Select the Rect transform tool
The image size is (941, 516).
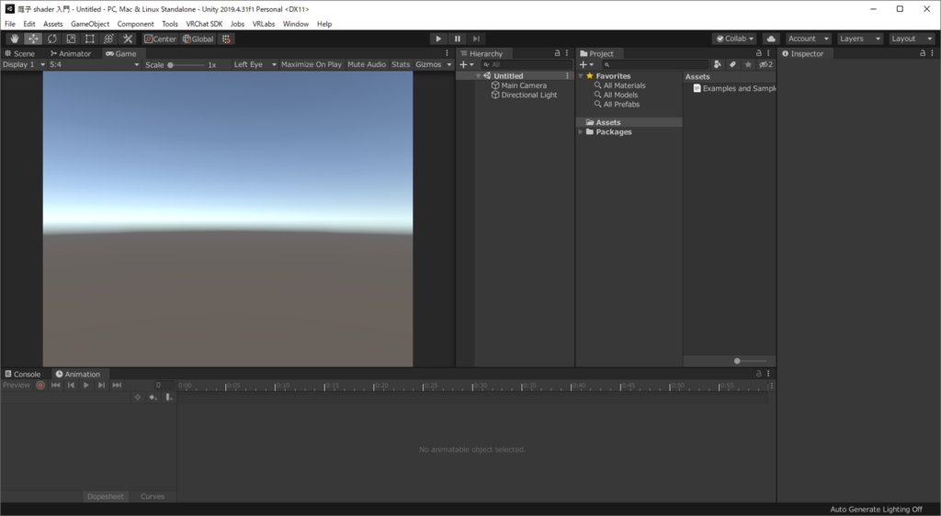coord(89,39)
